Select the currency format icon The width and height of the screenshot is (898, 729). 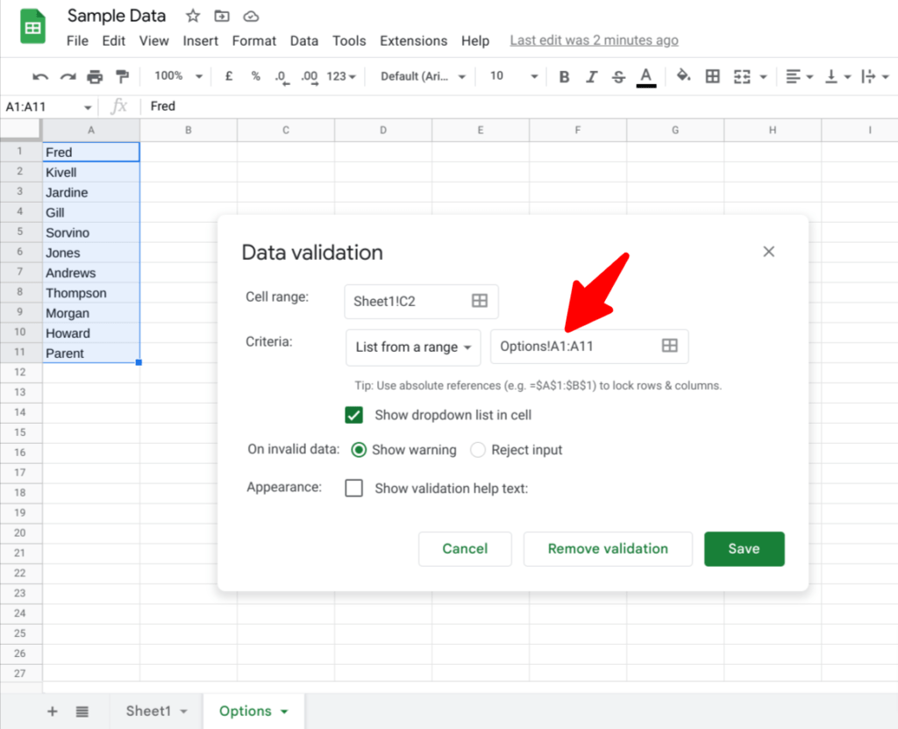pos(229,76)
